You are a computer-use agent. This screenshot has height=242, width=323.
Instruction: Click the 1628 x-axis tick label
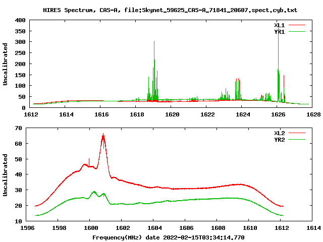point(313,114)
